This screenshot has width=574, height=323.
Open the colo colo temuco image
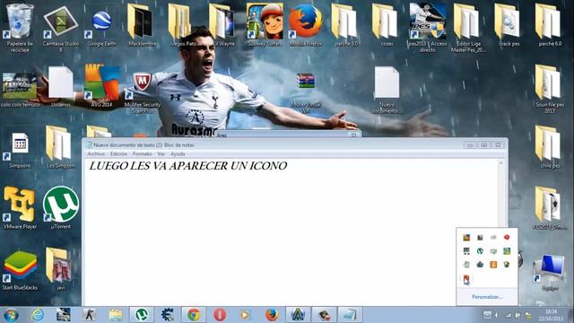[x=20, y=90]
